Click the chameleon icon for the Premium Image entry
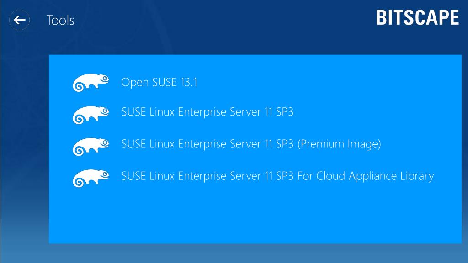 (x=91, y=147)
